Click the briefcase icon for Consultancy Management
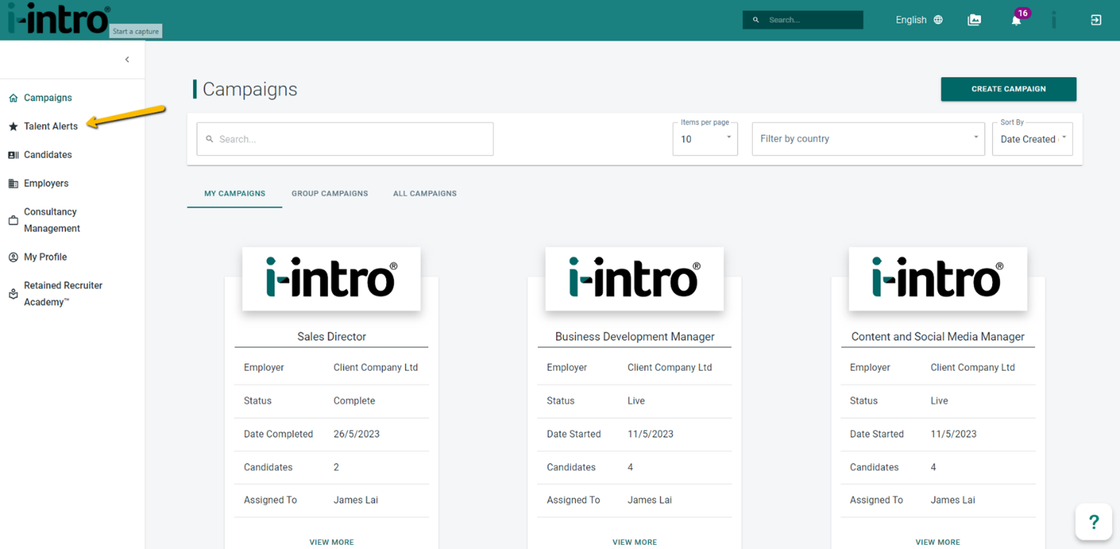The image size is (1120, 549). click(13, 220)
